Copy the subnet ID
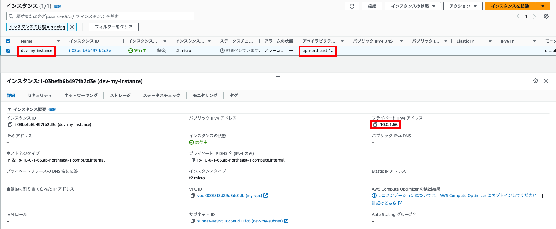Image resolution: width=556 pixels, height=229 pixels. [193, 221]
